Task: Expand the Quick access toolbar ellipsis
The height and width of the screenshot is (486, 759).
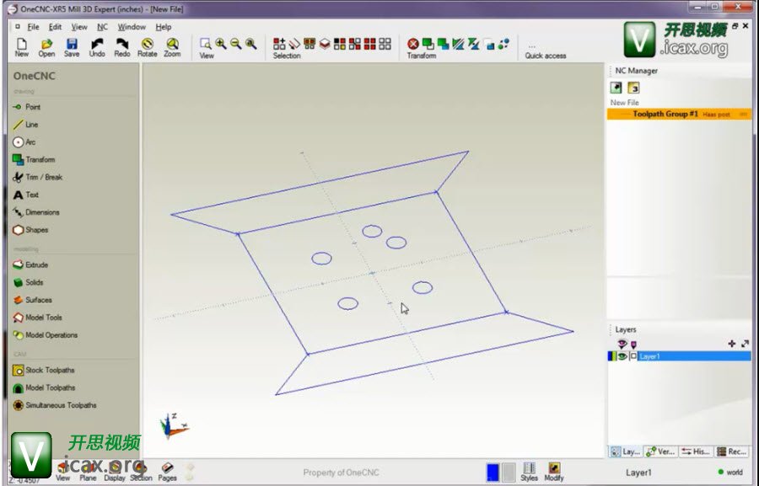Action: pos(532,46)
